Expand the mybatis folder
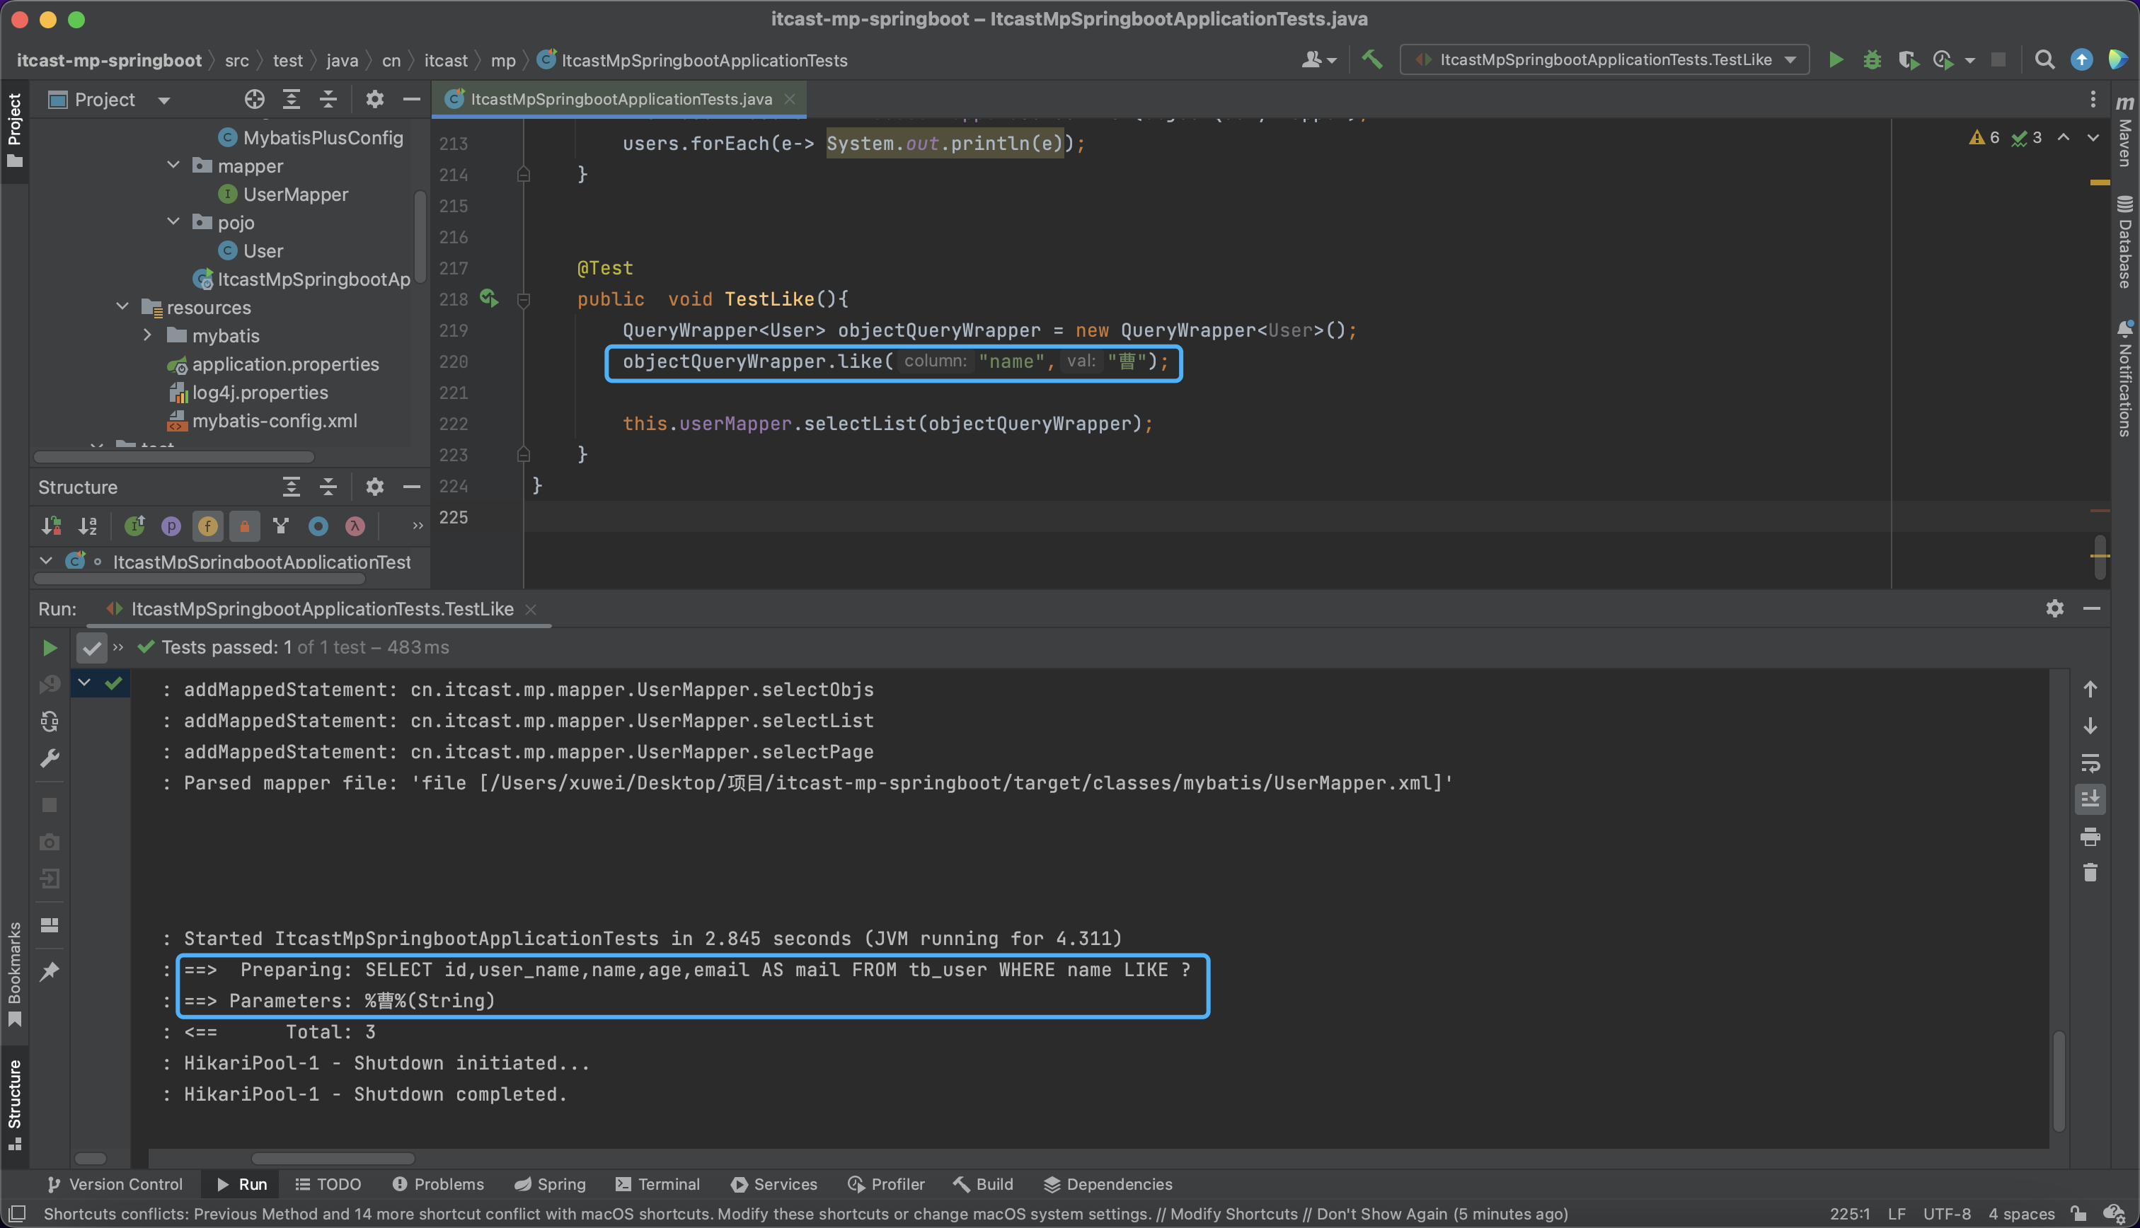Image resolution: width=2140 pixels, height=1228 pixels. 148,336
